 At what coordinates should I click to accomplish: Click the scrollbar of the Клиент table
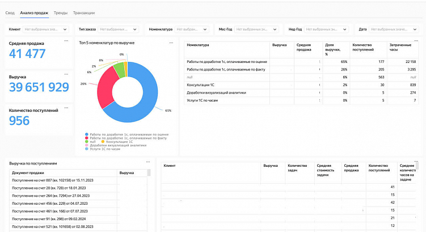coord(417,166)
